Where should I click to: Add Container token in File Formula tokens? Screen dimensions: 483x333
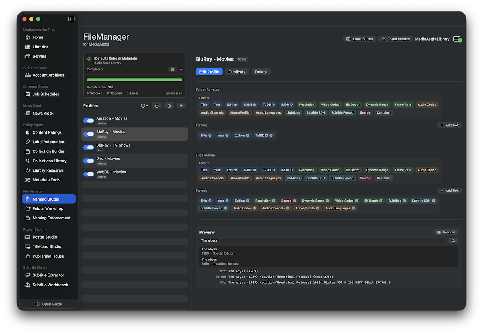[x=383, y=178]
